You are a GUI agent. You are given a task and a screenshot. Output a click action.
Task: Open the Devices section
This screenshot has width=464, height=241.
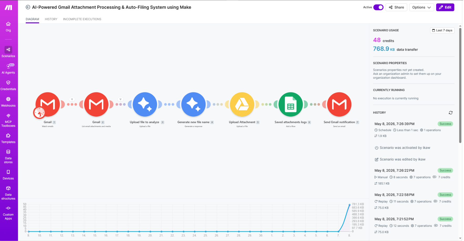(8, 175)
